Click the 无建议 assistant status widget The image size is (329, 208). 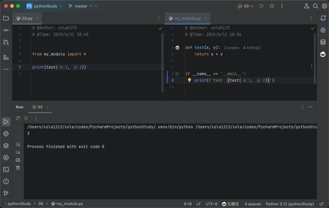[231, 204]
